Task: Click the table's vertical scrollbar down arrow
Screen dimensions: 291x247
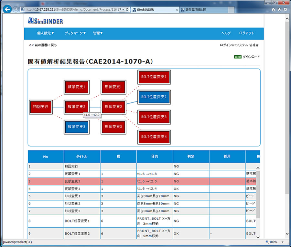Action: coord(258,236)
